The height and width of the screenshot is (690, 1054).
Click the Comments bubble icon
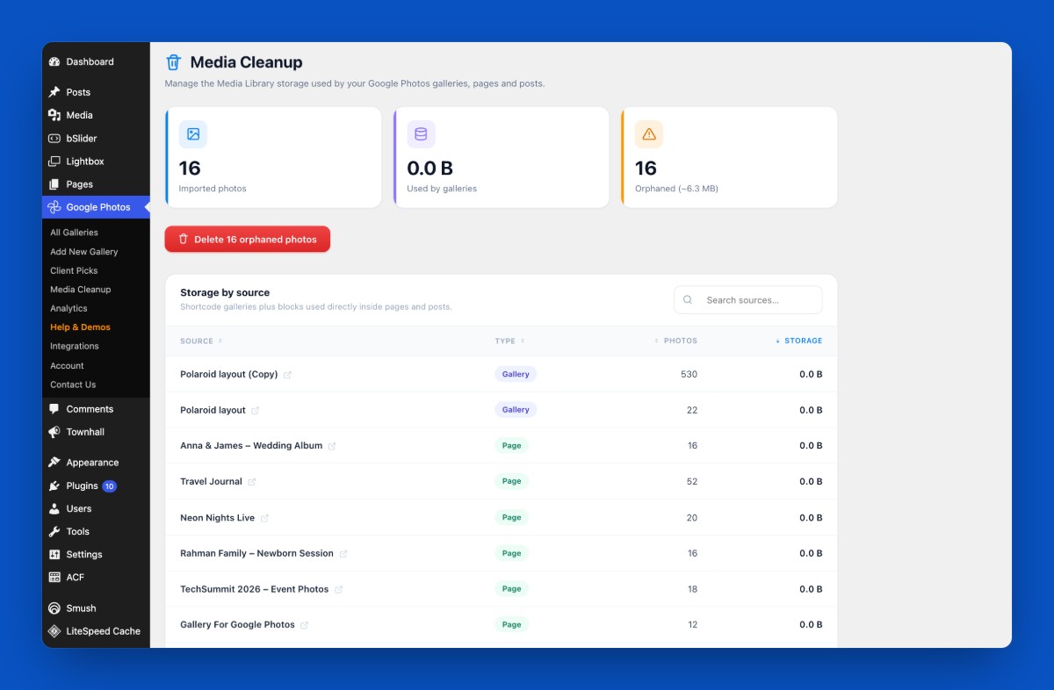[x=54, y=409]
